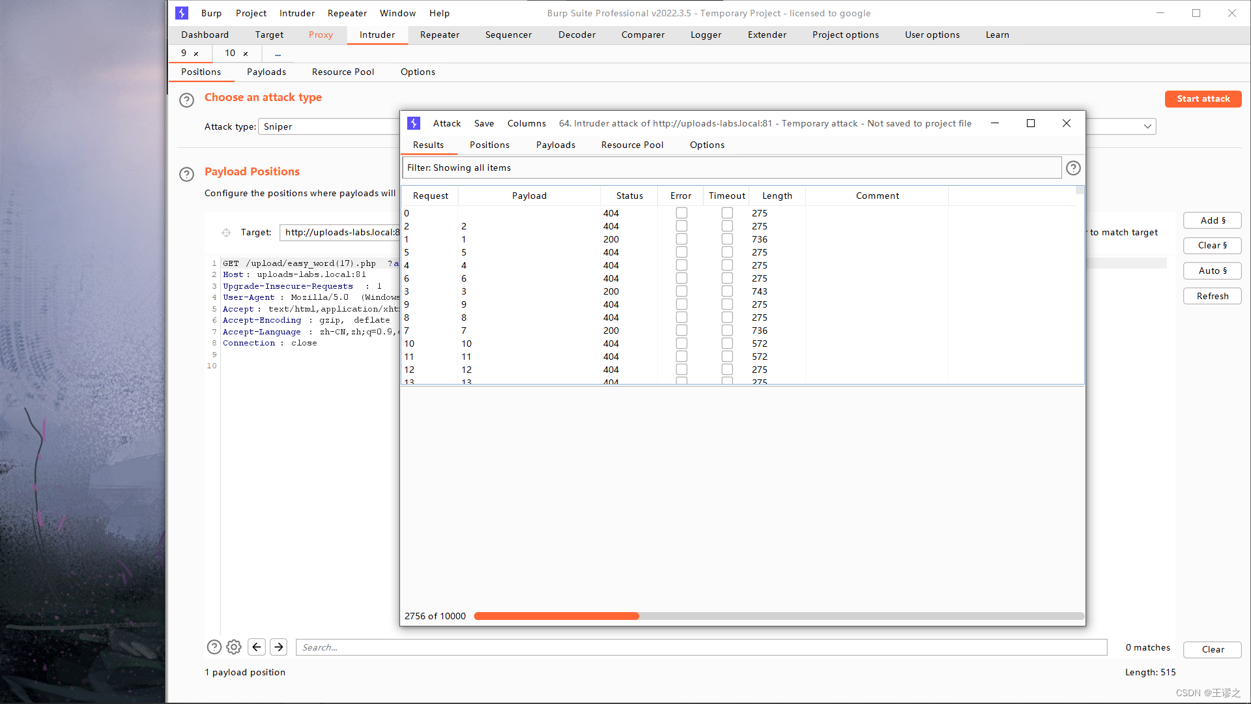Toggle Timeout checkbox for request 11
1251x704 pixels.
(x=727, y=357)
